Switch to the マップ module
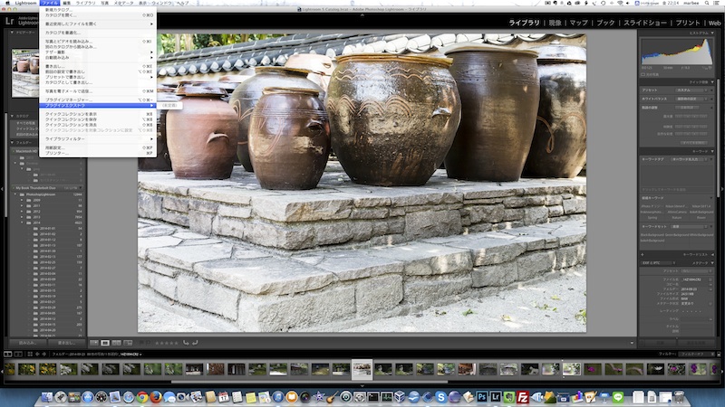The height and width of the screenshot is (407, 725). coord(578,23)
